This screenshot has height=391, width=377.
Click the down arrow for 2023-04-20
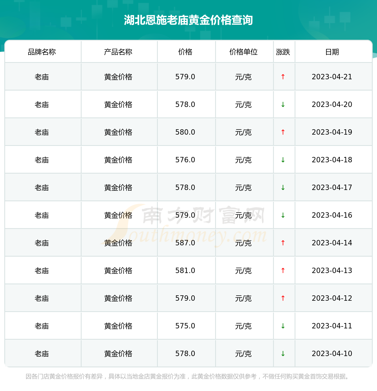pos(283,105)
